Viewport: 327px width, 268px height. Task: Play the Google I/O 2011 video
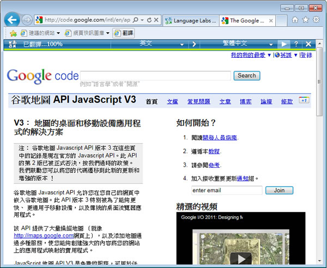click(241, 259)
